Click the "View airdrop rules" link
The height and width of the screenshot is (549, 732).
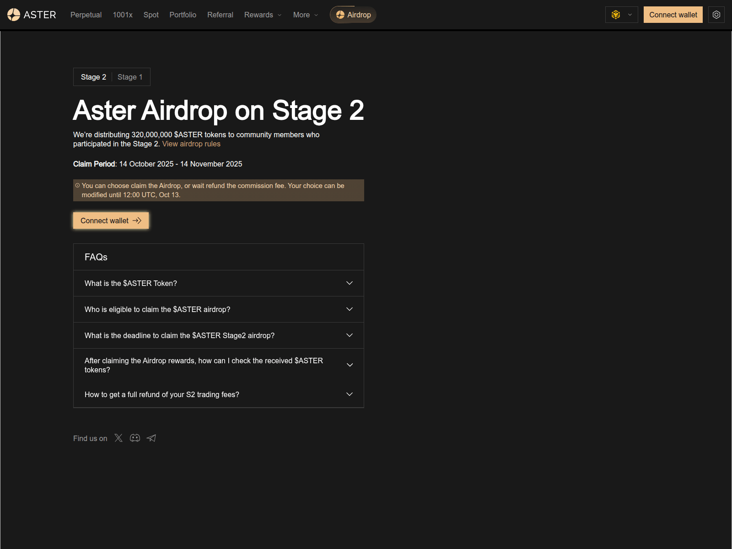pos(191,143)
